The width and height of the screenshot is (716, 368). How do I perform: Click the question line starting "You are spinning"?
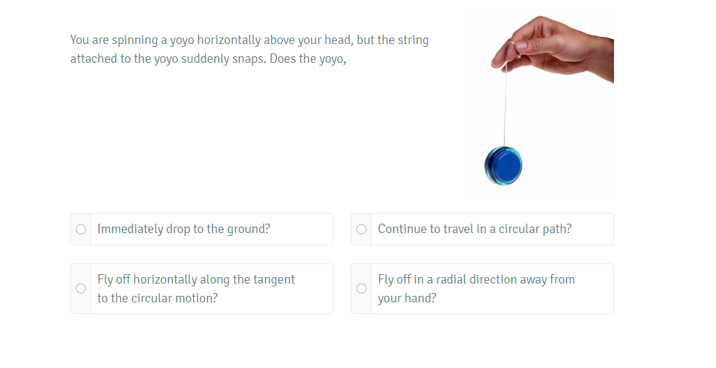point(250,40)
